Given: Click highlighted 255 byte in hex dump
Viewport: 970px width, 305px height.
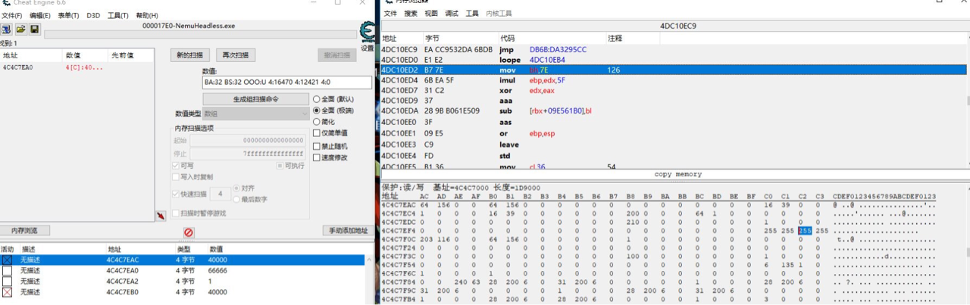Looking at the screenshot, I should (805, 231).
